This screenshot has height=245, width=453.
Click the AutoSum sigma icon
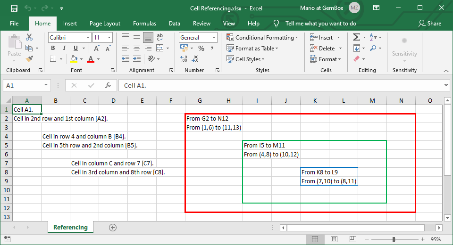[x=357, y=38]
